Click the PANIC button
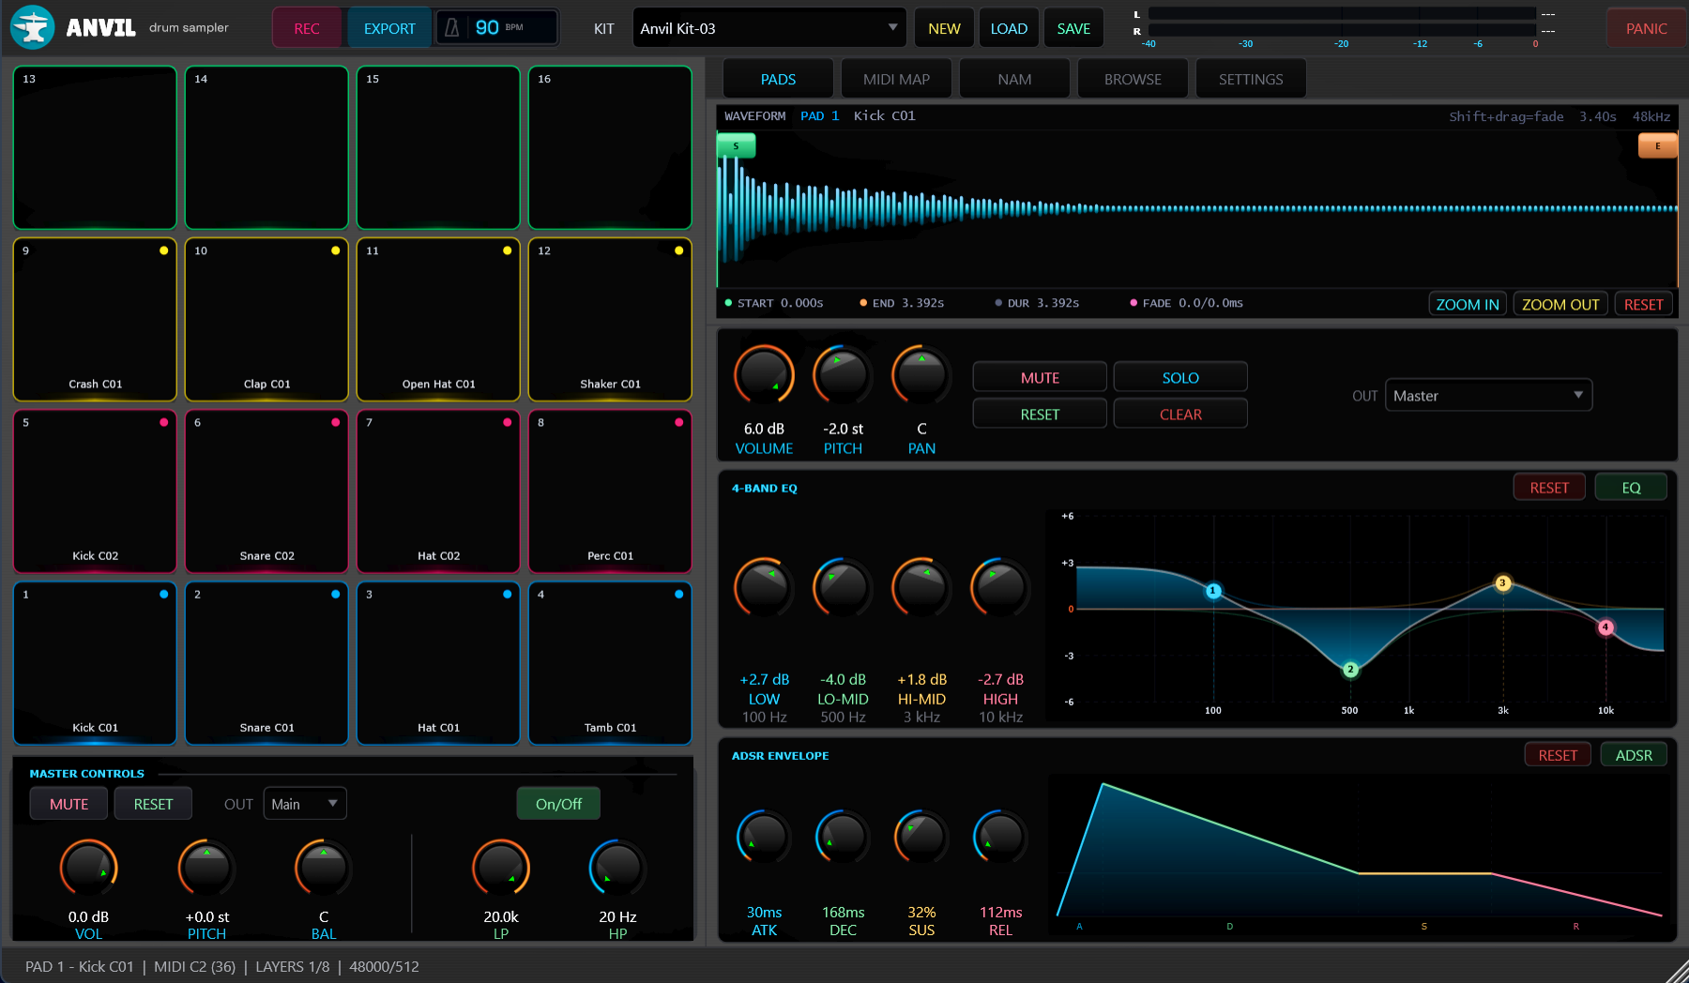This screenshot has width=1689, height=983. point(1647,28)
